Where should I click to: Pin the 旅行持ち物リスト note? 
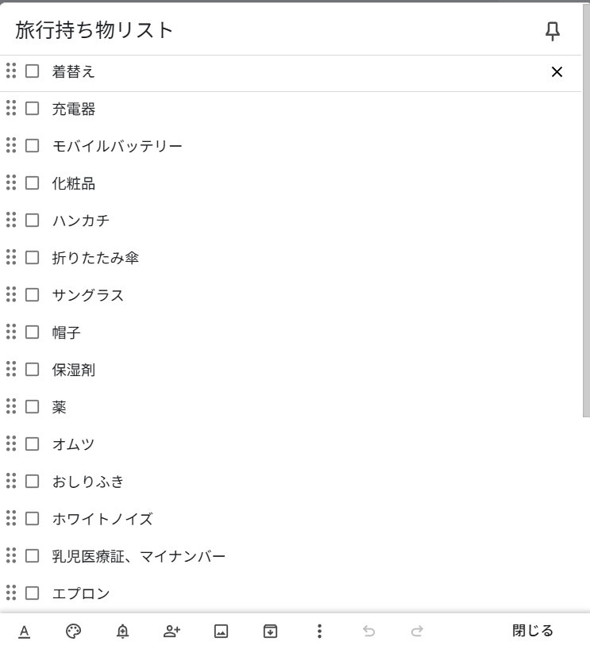click(x=553, y=32)
